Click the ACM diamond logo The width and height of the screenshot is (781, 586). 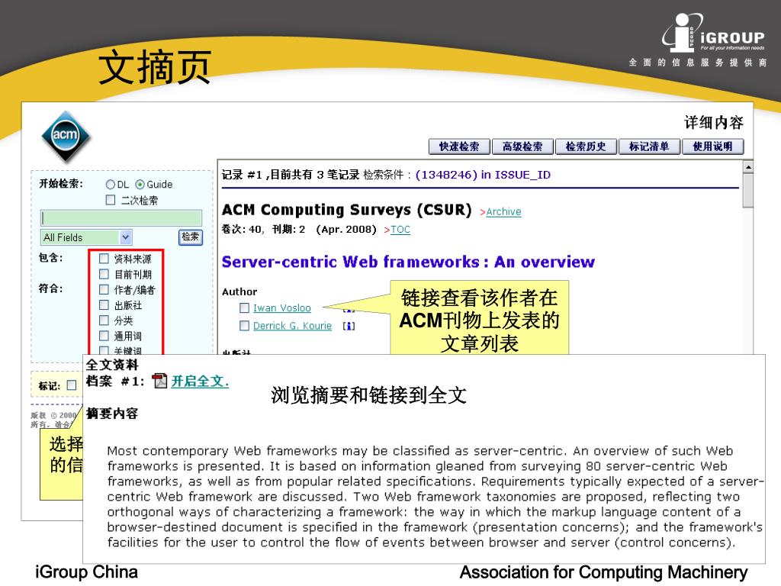(66, 136)
